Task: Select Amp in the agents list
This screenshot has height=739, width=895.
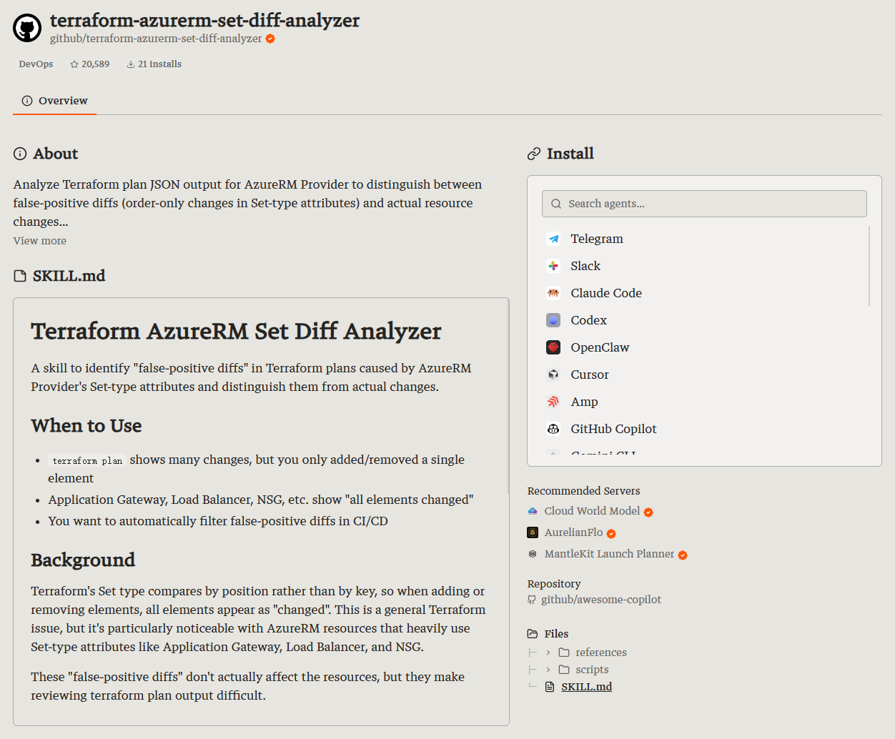Action: click(704, 402)
